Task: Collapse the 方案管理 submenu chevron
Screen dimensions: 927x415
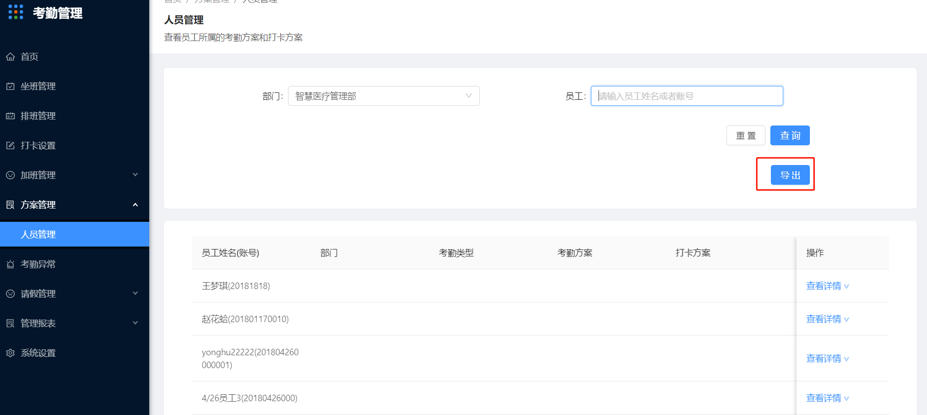Action: coord(135,205)
